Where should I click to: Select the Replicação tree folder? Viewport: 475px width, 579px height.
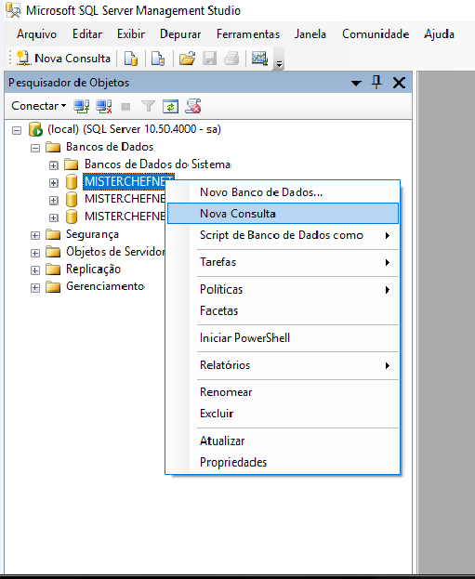tap(93, 269)
